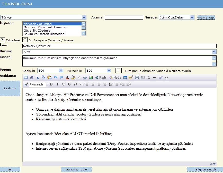Open the Nerede search scope dropdown

177,17
